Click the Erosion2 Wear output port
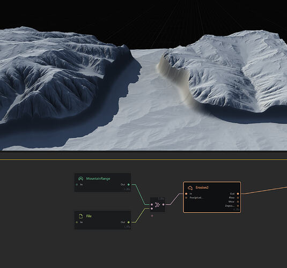The image size is (287, 268). [x=238, y=202]
